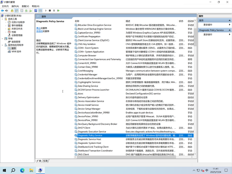232x174 pixels.
Task: Click the 停止 link to stop the service
Action: coord(38,28)
